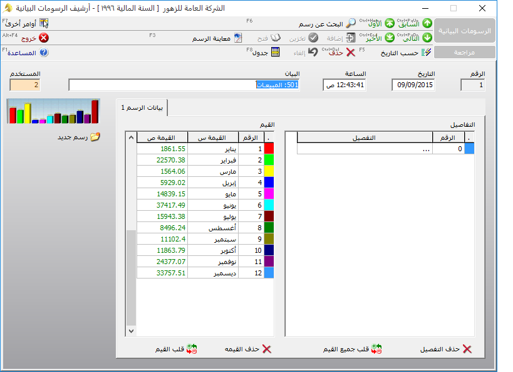Screen dimensions: 513x372
Task: Click the value 37417.49 cell
Action: pyautogui.click(x=162, y=205)
